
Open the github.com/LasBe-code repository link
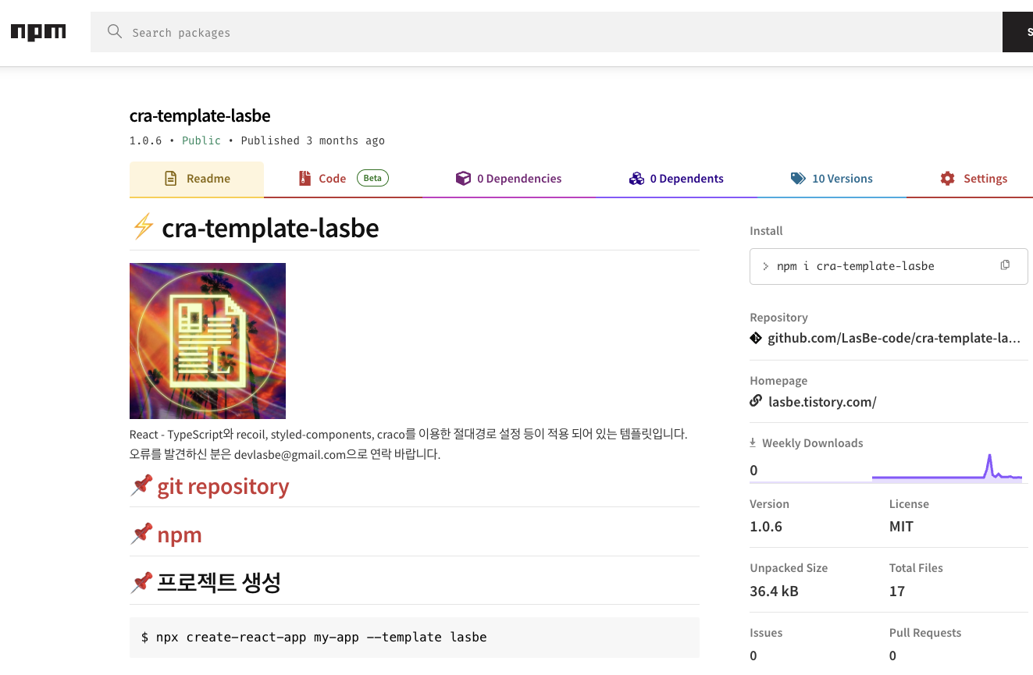(894, 339)
